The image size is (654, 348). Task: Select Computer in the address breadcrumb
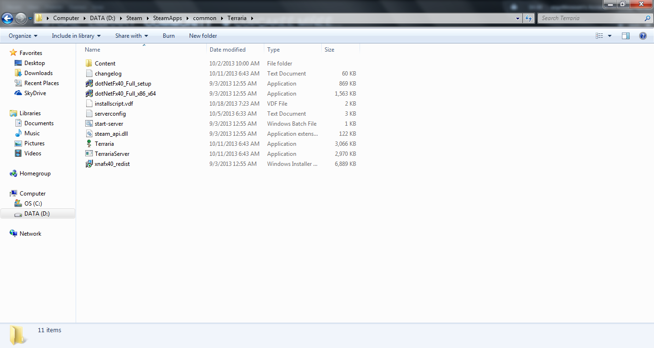click(x=66, y=18)
